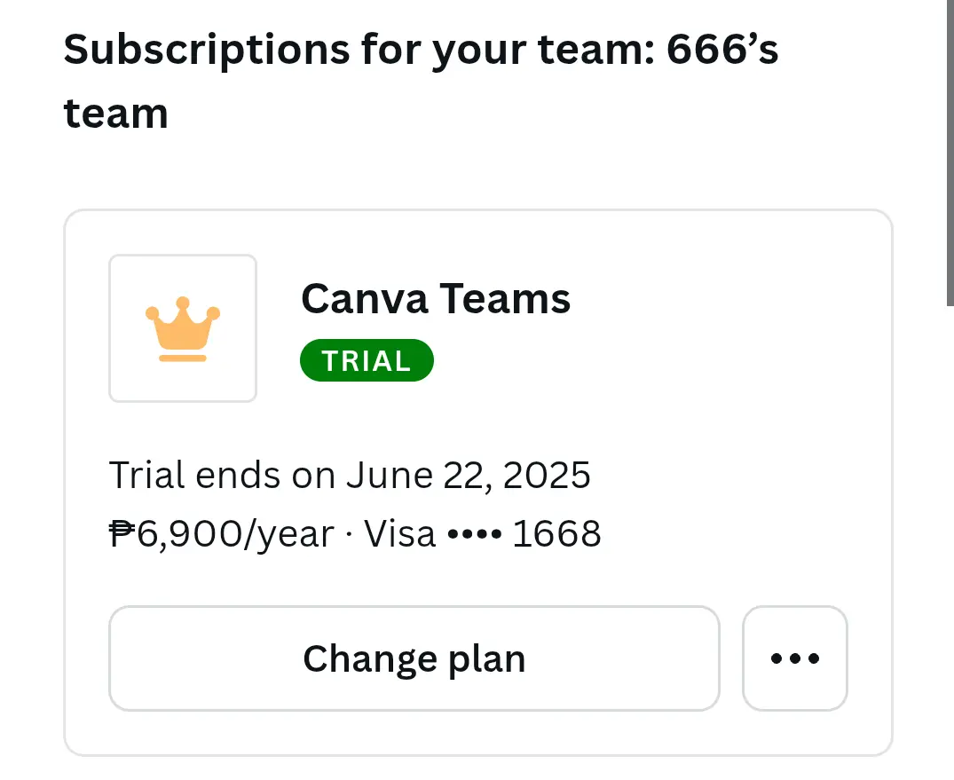Click the words Trial ends on

222,475
